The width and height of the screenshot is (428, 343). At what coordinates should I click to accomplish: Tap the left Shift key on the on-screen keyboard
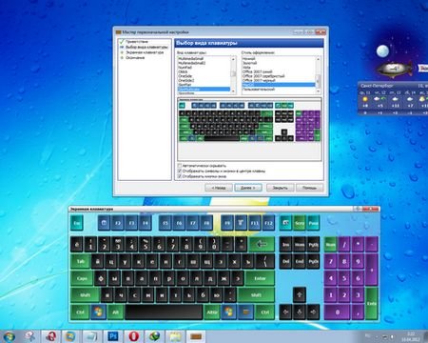point(85,295)
